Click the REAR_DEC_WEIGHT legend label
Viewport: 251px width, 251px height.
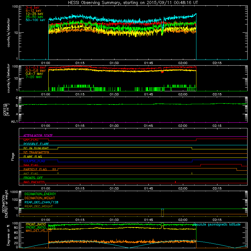(x=39, y=206)
